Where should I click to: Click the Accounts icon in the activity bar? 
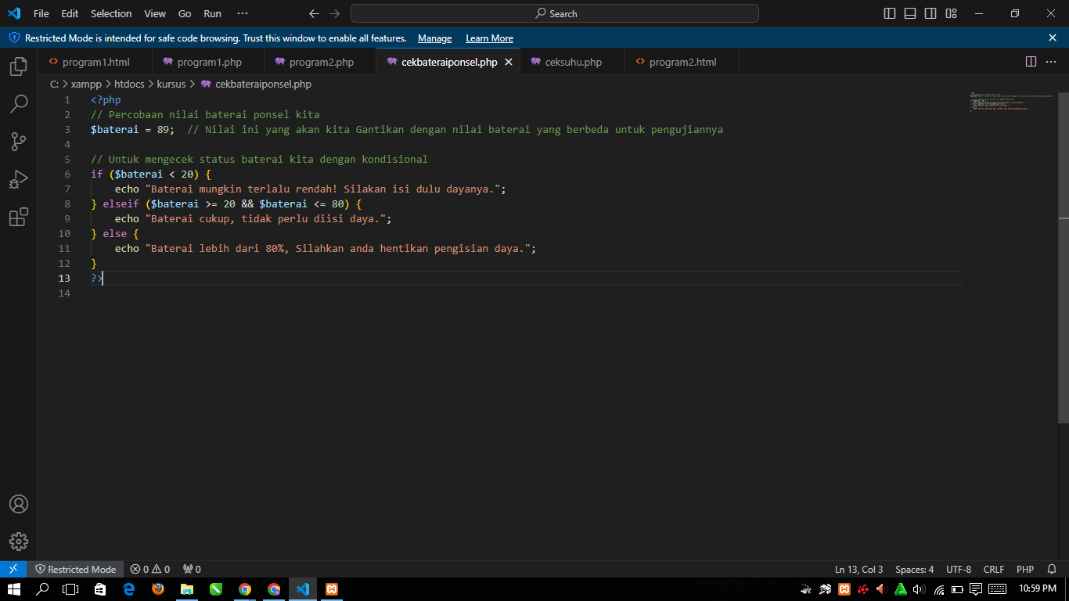pyautogui.click(x=19, y=504)
